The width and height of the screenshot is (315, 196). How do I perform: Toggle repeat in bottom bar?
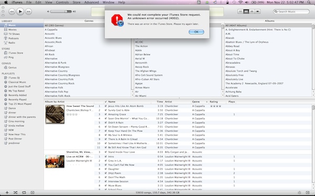(24, 192)
